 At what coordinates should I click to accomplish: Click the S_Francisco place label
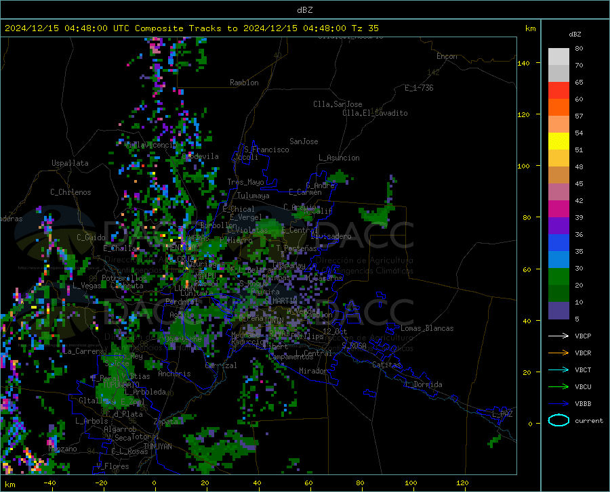click(266, 150)
